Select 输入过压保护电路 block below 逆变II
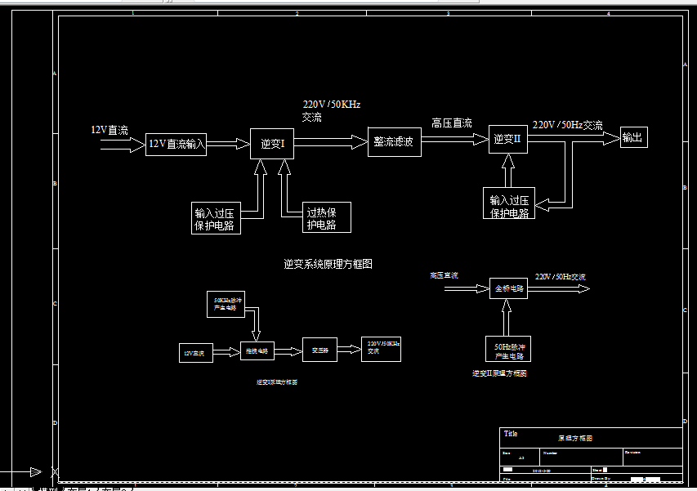The image size is (697, 491). tap(509, 203)
